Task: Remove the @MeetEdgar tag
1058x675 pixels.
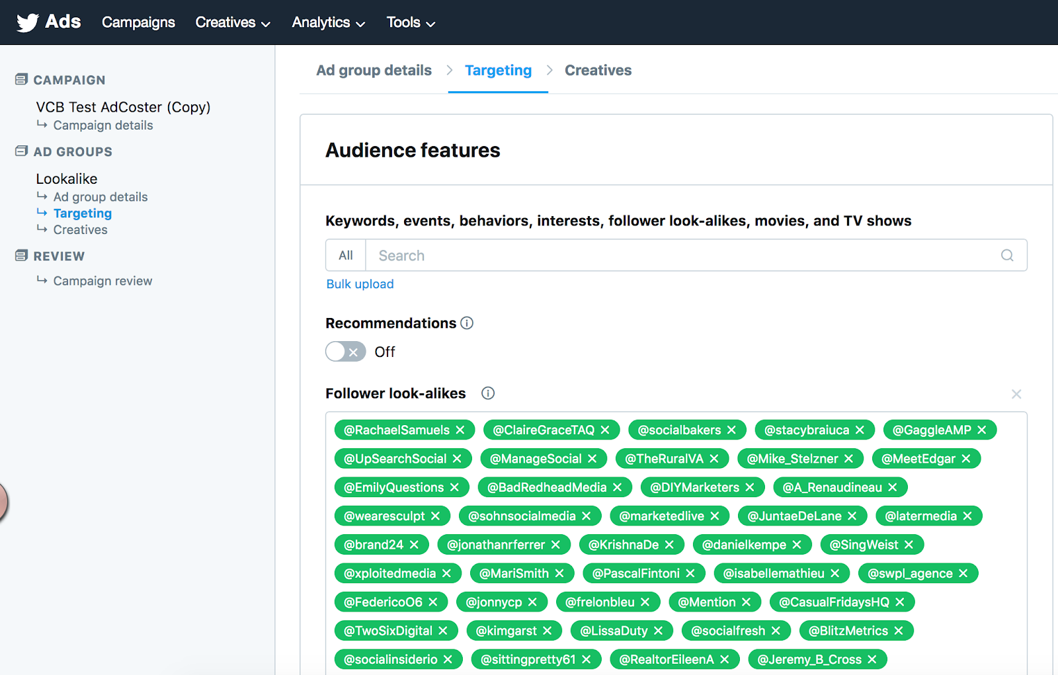Action: tap(966, 459)
